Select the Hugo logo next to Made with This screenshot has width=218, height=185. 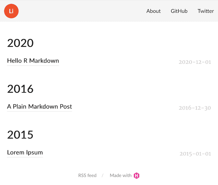pos(137,175)
